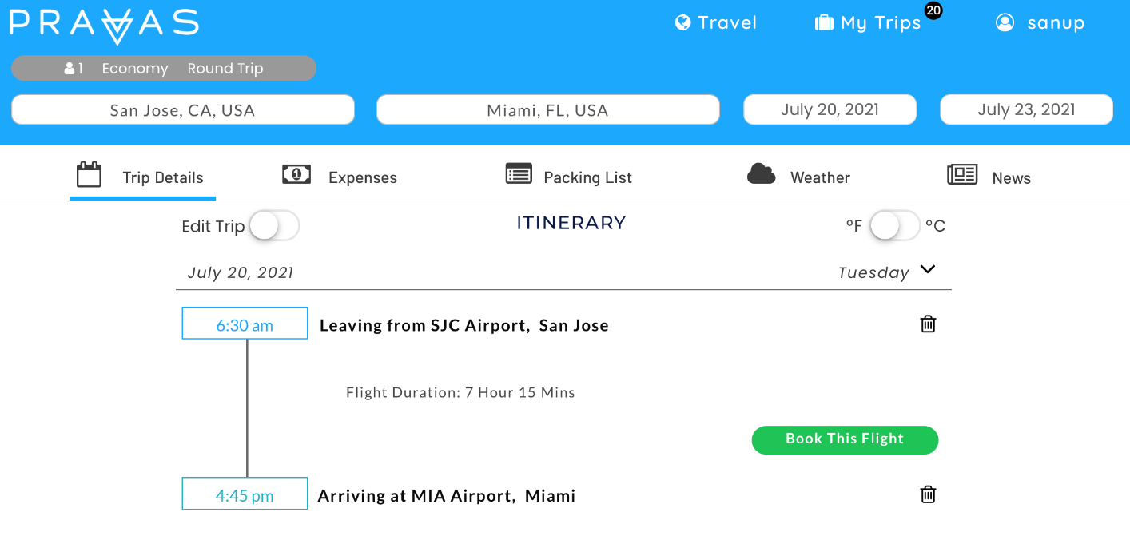The image size is (1130, 548).
Task: Delete the SJC departure itinerary entry
Action: (x=928, y=324)
